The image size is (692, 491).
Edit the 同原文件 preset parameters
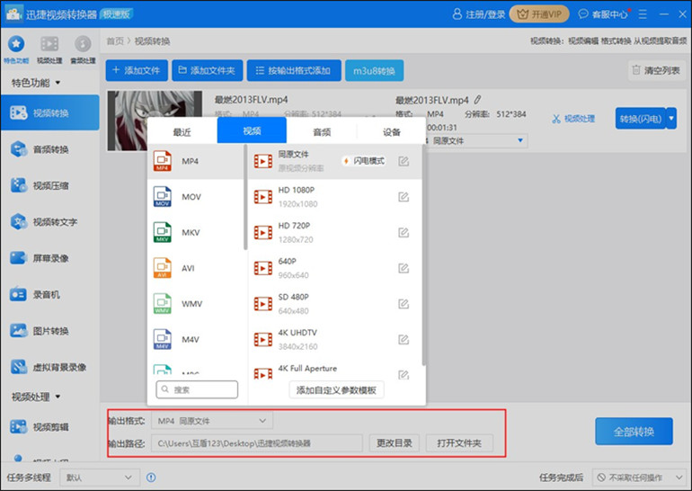pos(404,161)
